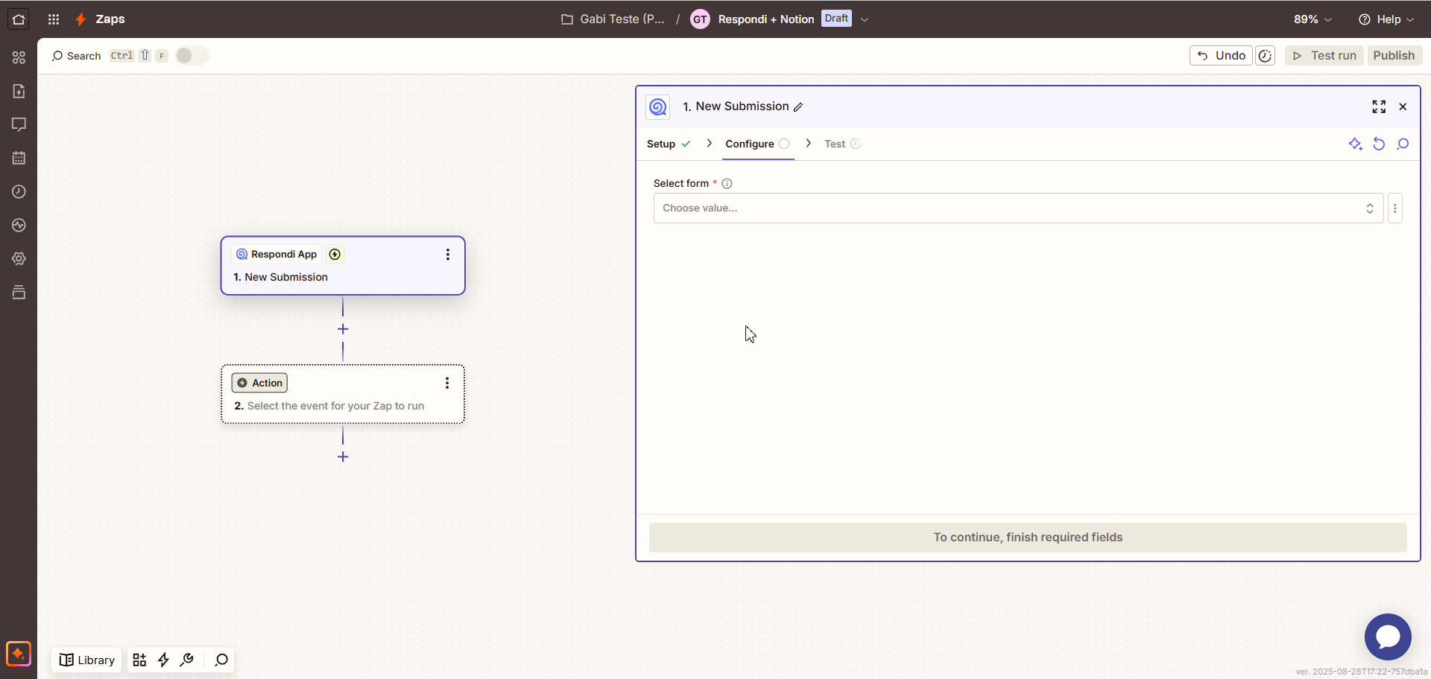
Task: Click the refresh fields icon in panel
Action: pos(1379,144)
